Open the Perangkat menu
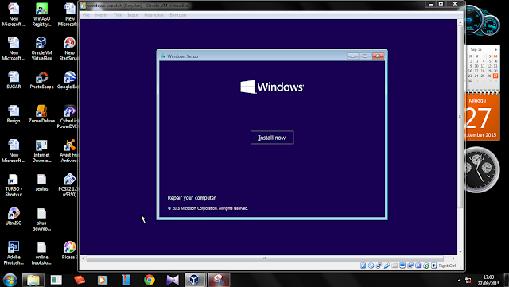The image size is (509, 287). [153, 15]
